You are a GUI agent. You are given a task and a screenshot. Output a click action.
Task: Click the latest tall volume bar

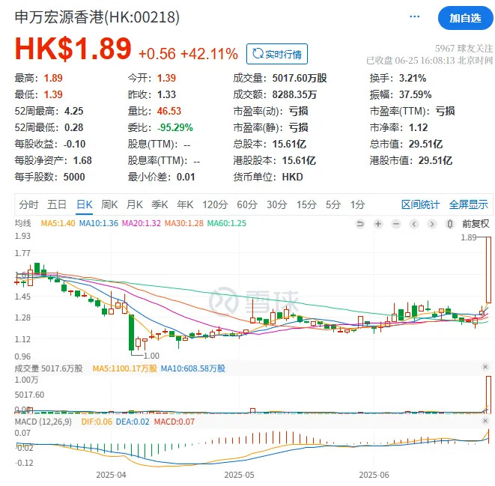(x=488, y=395)
